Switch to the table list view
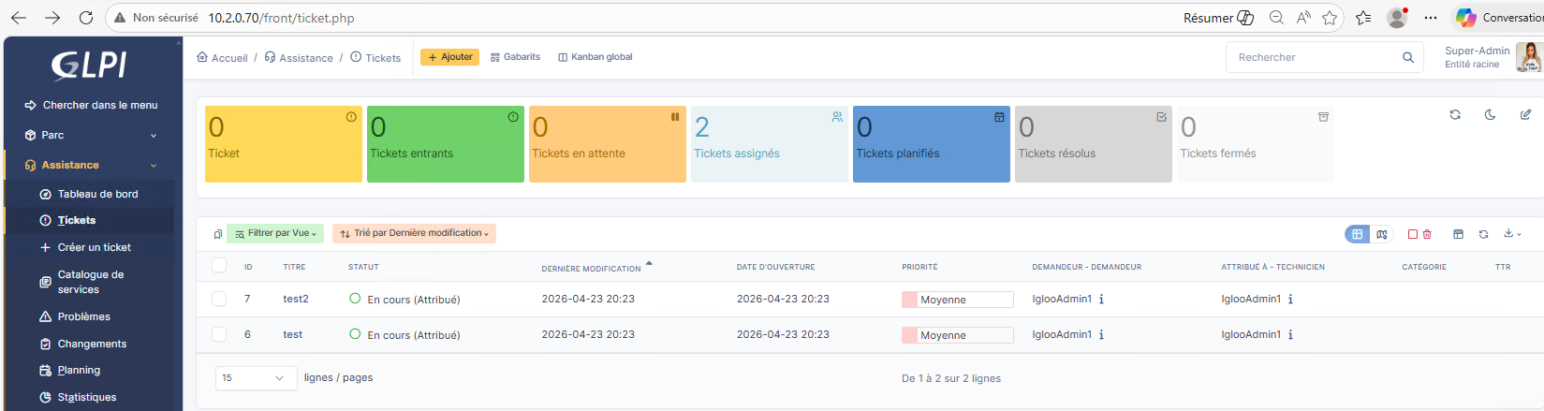The height and width of the screenshot is (411, 1544). point(1357,234)
